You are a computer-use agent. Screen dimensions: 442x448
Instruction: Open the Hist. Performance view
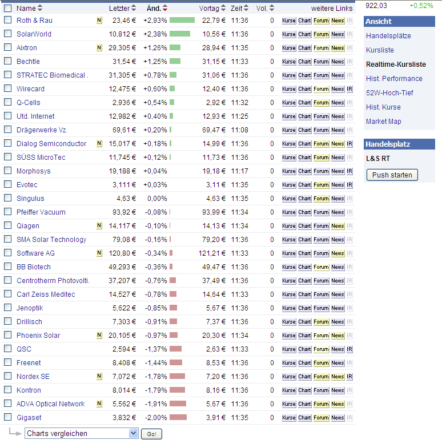pyautogui.click(x=394, y=79)
